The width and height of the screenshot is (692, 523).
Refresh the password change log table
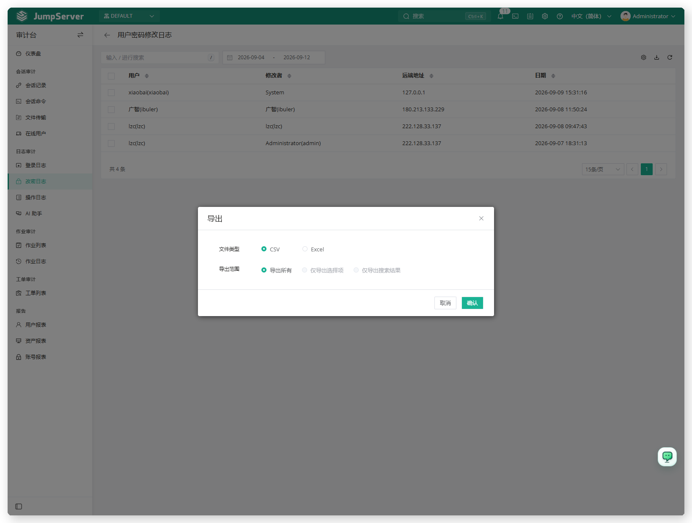point(670,58)
